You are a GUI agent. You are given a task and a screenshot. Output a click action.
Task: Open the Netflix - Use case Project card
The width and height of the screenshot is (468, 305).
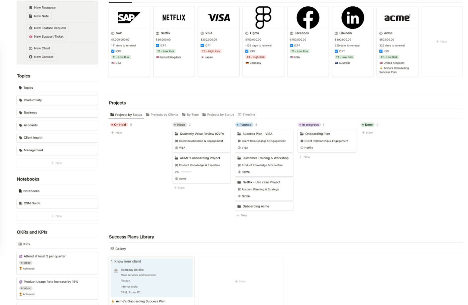262,182
